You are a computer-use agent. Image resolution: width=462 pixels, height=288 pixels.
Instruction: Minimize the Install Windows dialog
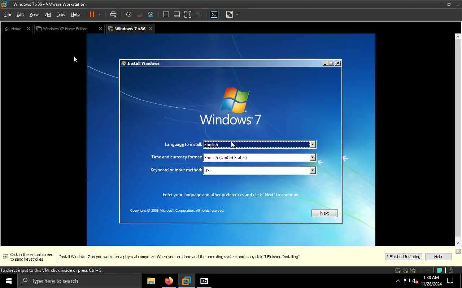point(325,63)
